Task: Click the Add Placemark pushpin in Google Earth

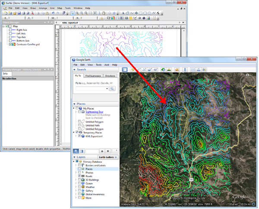Action: [133, 70]
